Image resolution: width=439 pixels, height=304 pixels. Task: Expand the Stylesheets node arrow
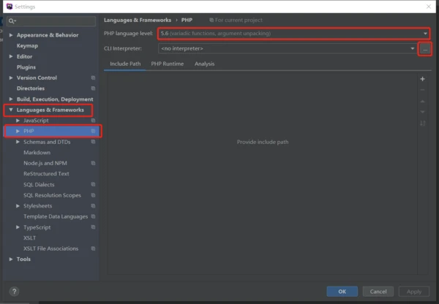click(18, 206)
